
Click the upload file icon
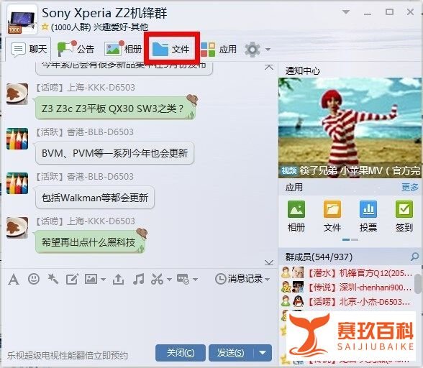(x=118, y=279)
